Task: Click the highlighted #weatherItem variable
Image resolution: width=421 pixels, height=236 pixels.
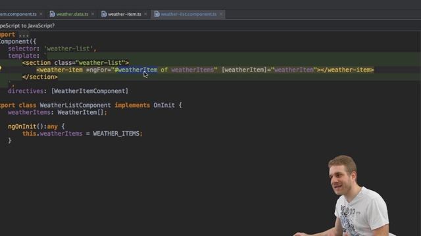Action: [x=136, y=70]
